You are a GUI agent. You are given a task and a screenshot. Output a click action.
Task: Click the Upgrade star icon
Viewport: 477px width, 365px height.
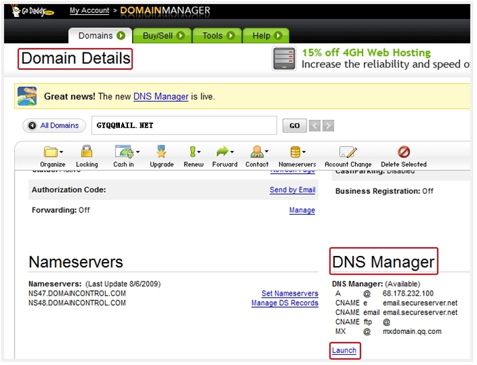[161, 152]
